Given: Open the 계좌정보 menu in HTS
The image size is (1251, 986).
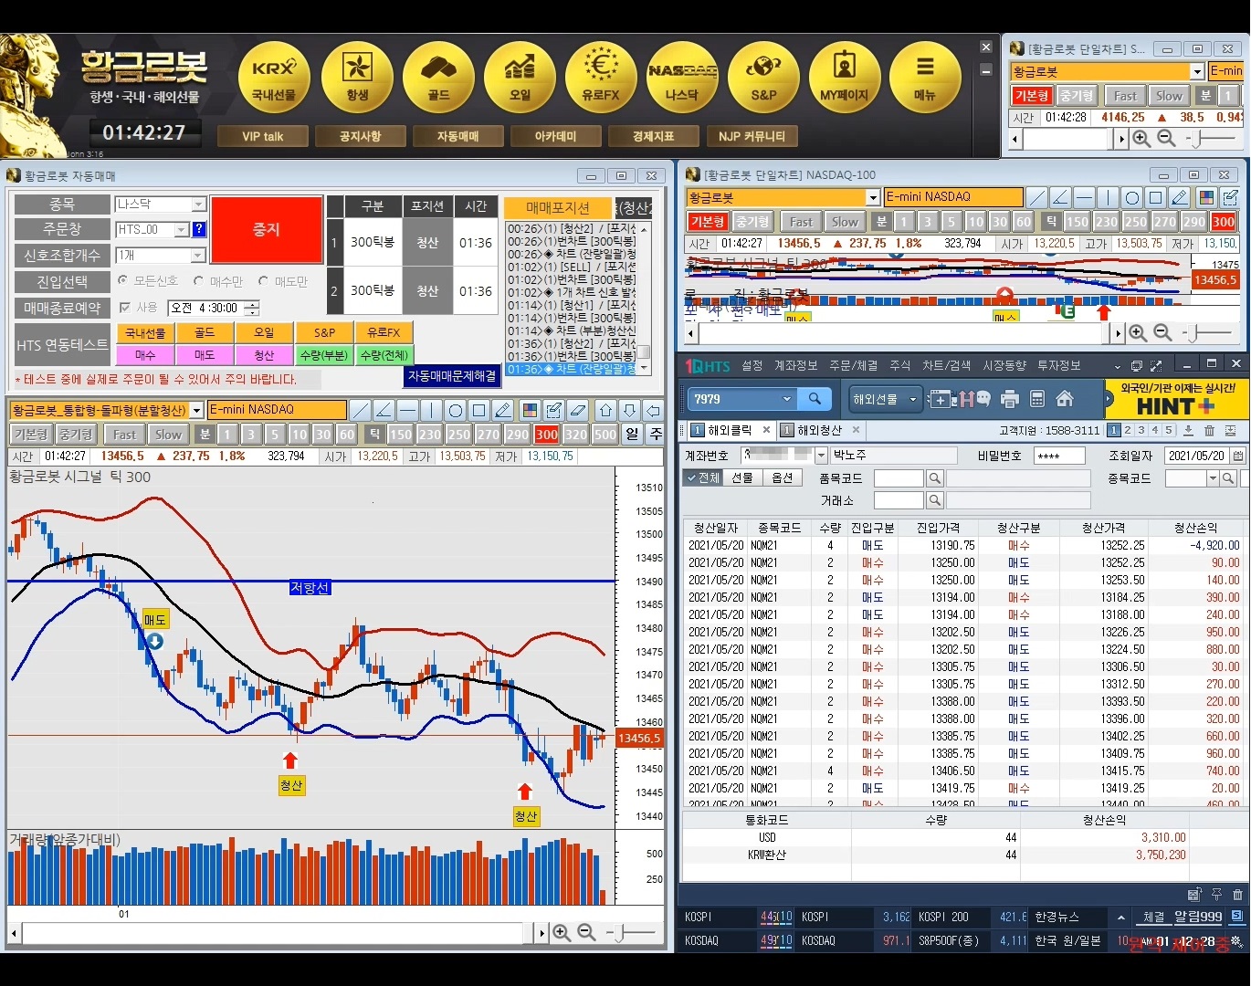Looking at the screenshot, I should click(x=795, y=365).
